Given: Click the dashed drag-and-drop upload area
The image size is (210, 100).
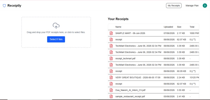Looking at the screenshot, I should [56, 32].
